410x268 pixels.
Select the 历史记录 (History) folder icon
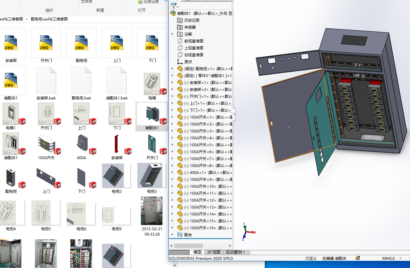pyautogui.click(x=180, y=20)
